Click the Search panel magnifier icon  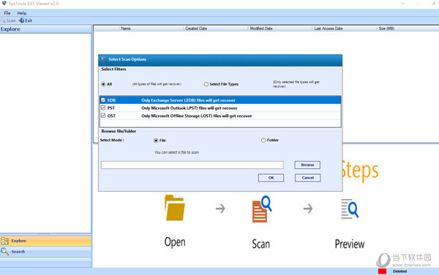tap(5, 252)
